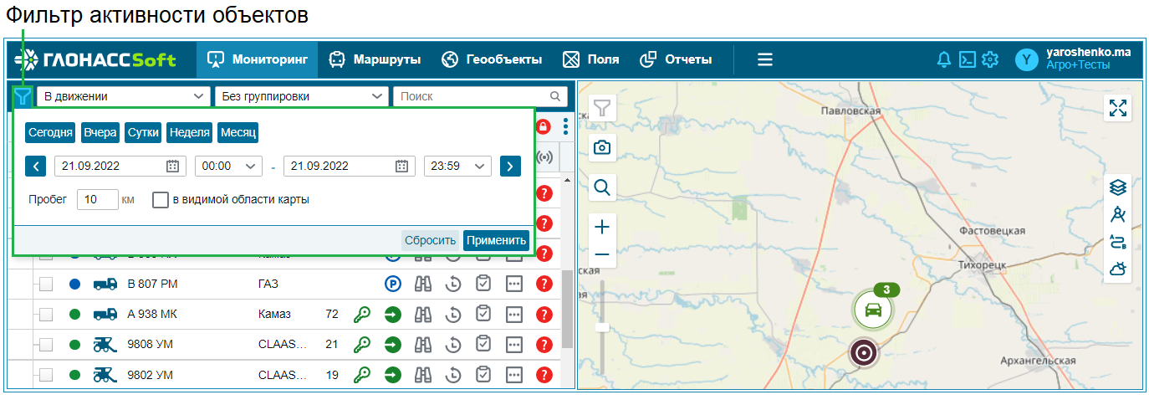Open the object activity filter funnel icon
Viewport: 1149px width, 405px height.
pyautogui.click(x=23, y=97)
